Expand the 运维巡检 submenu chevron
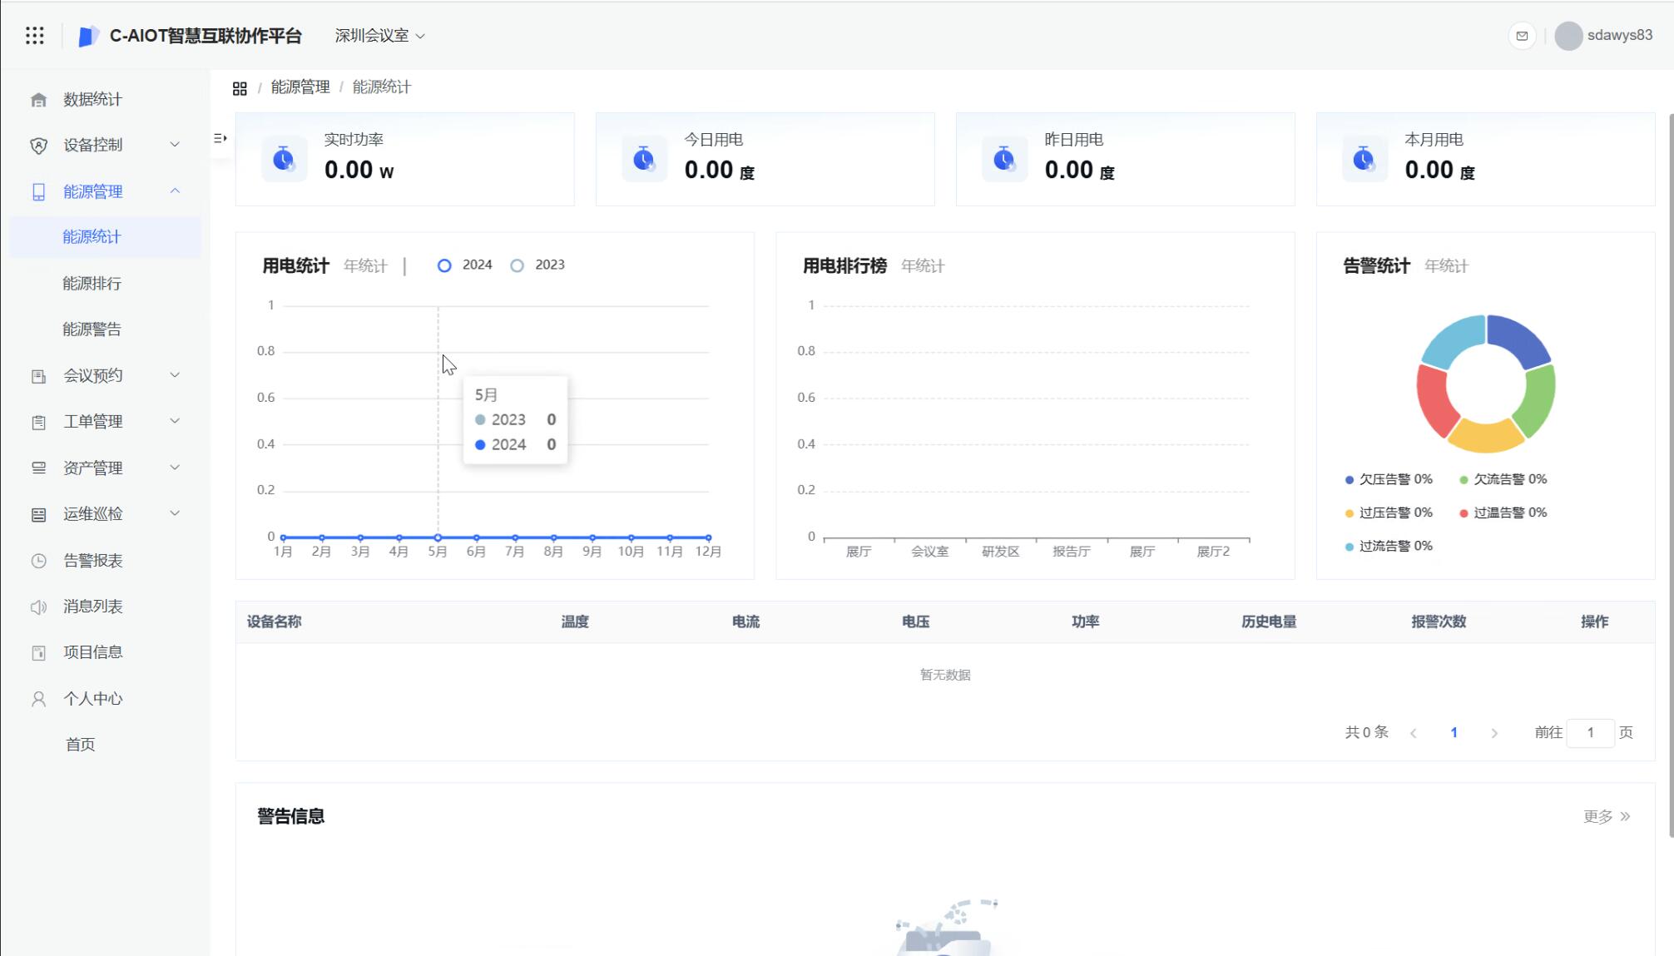 pos(175,514)
